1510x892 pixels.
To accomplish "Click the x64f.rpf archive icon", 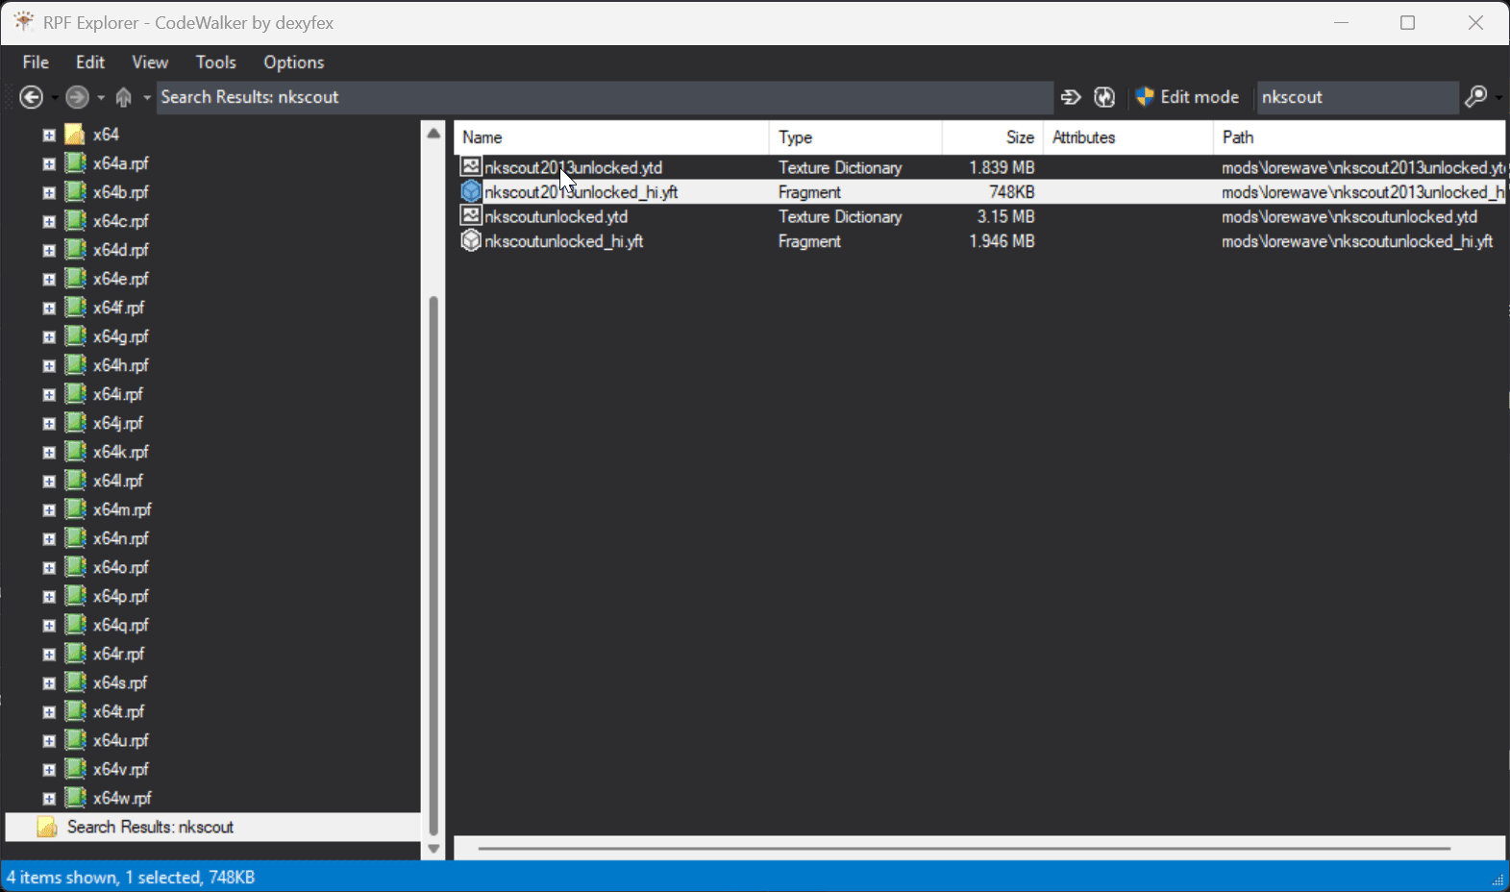I will pos(75,307).
